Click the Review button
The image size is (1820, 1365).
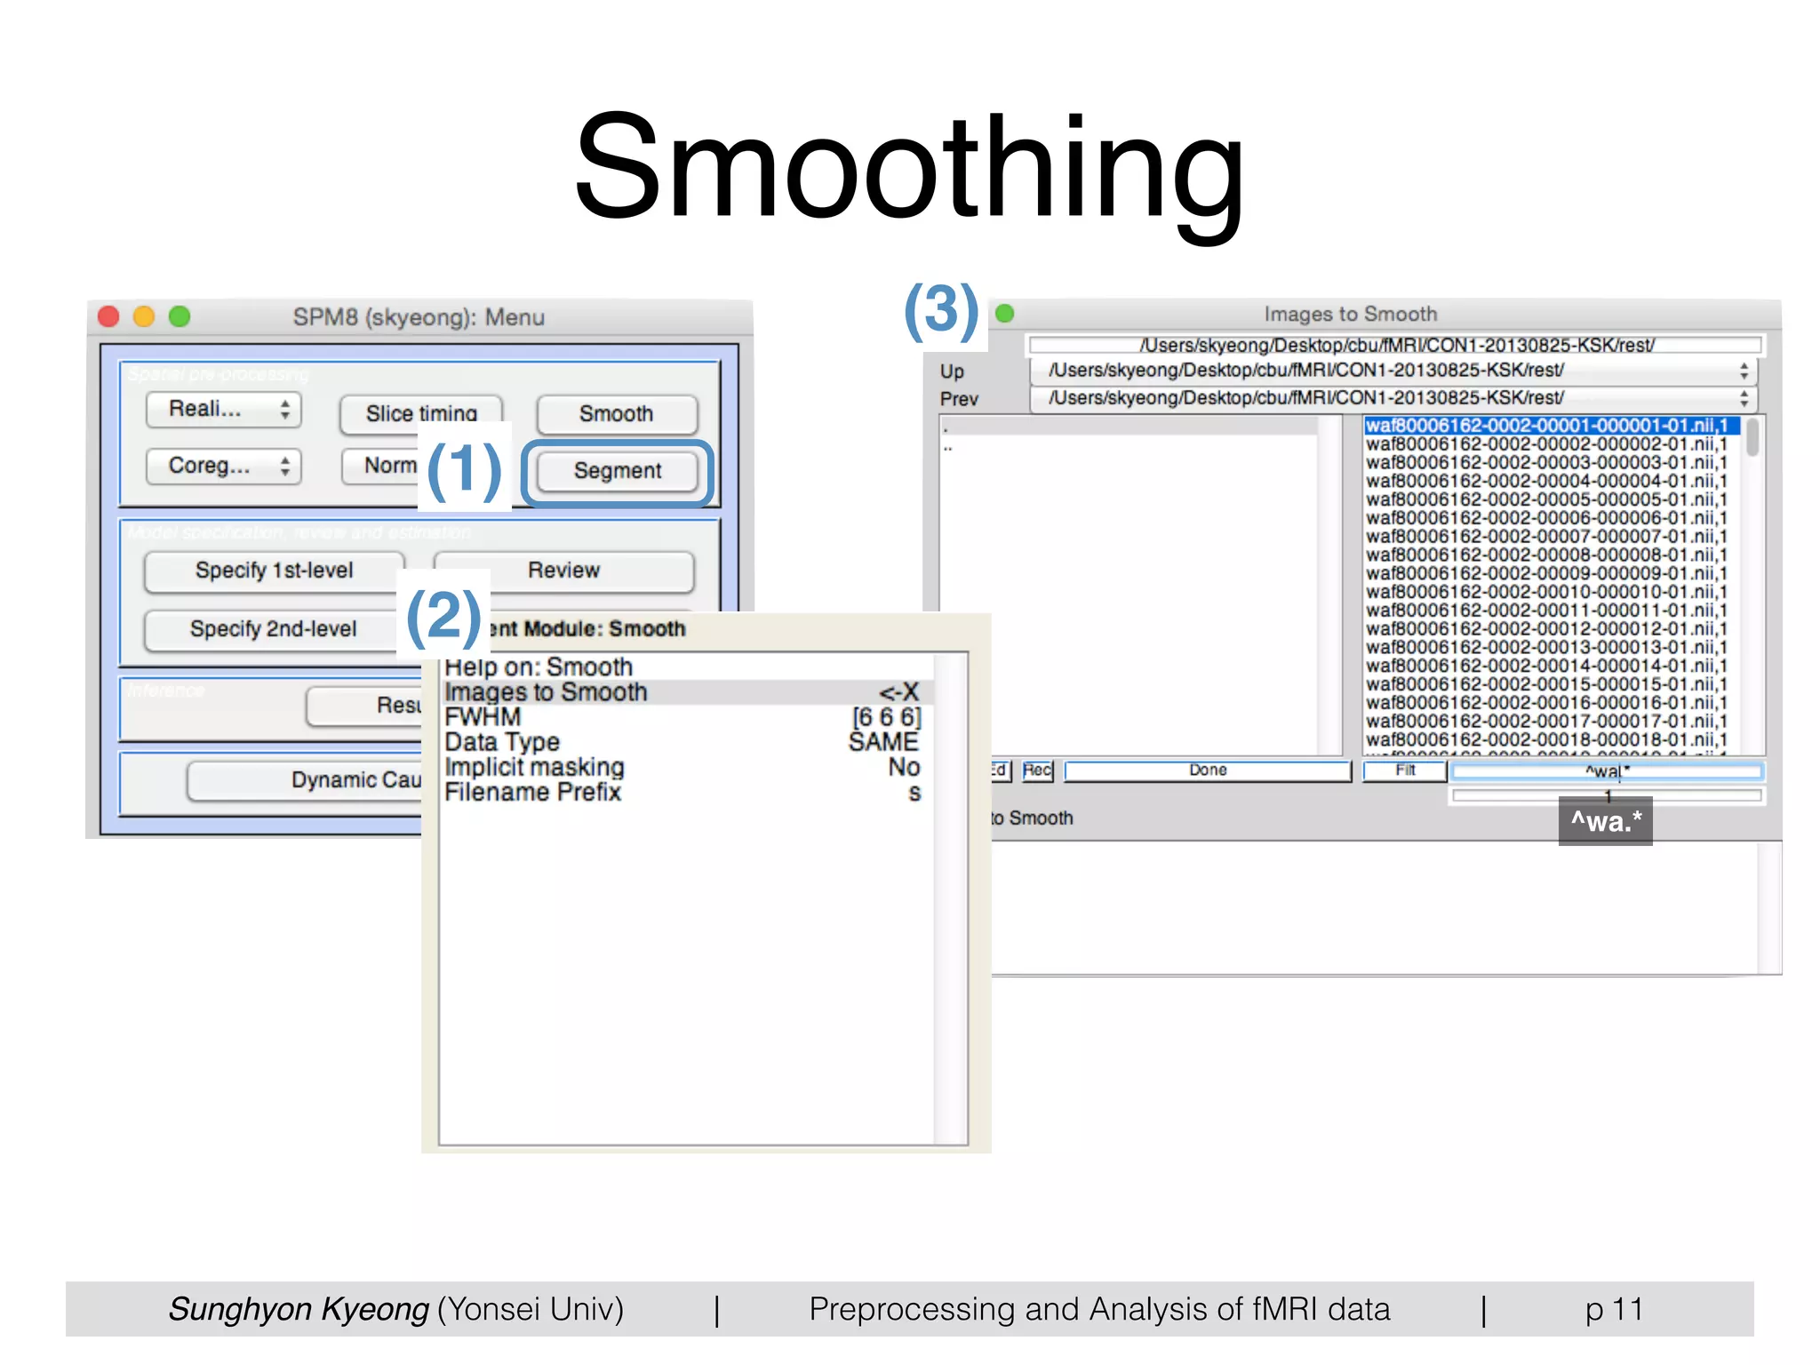click(564, 571)
